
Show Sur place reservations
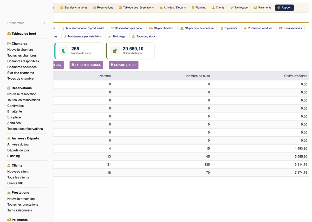pyautogui.click(x=14, y=117)
